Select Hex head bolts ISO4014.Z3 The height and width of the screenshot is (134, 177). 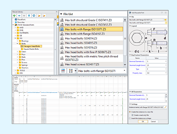point(91,38)
